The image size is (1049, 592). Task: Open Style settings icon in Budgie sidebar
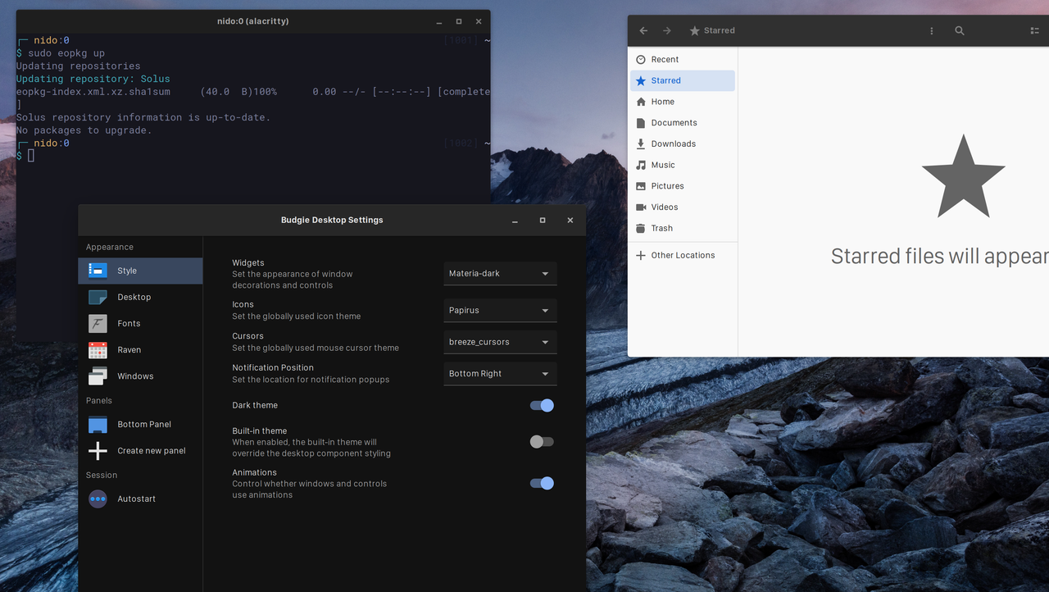(x=98, y=271)
